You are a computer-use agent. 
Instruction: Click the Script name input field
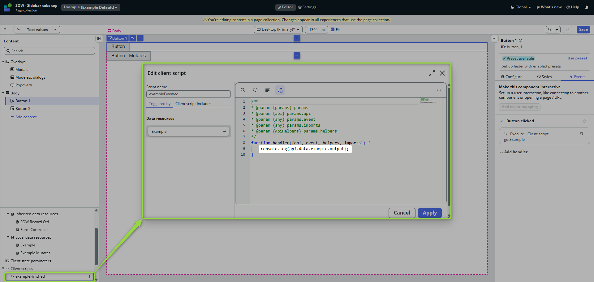pyautogui.click(x=188, y=94)
